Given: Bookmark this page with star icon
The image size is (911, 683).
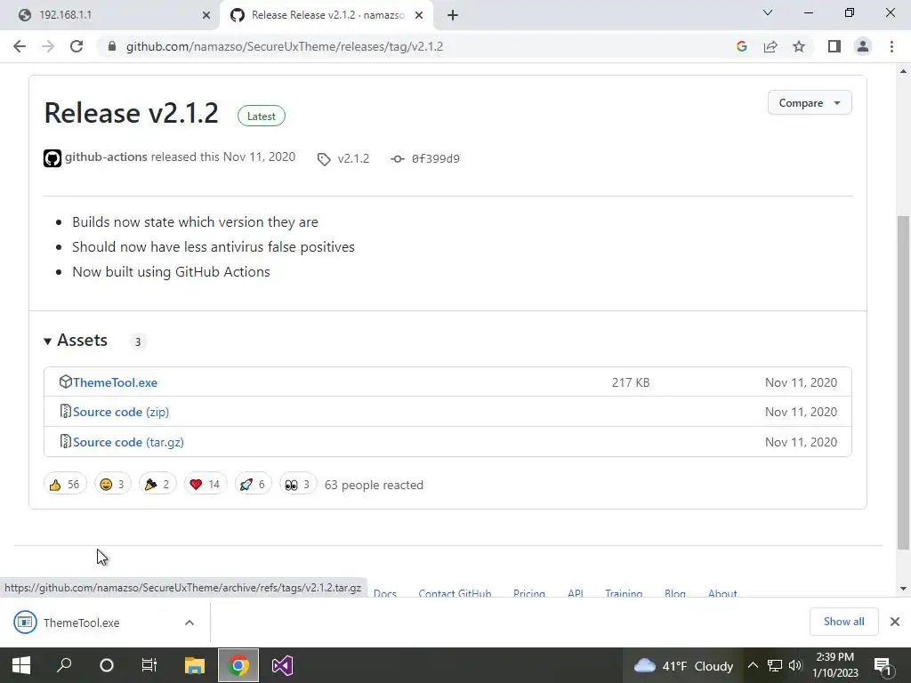Looking at the screenshot, I should point(799,46).
